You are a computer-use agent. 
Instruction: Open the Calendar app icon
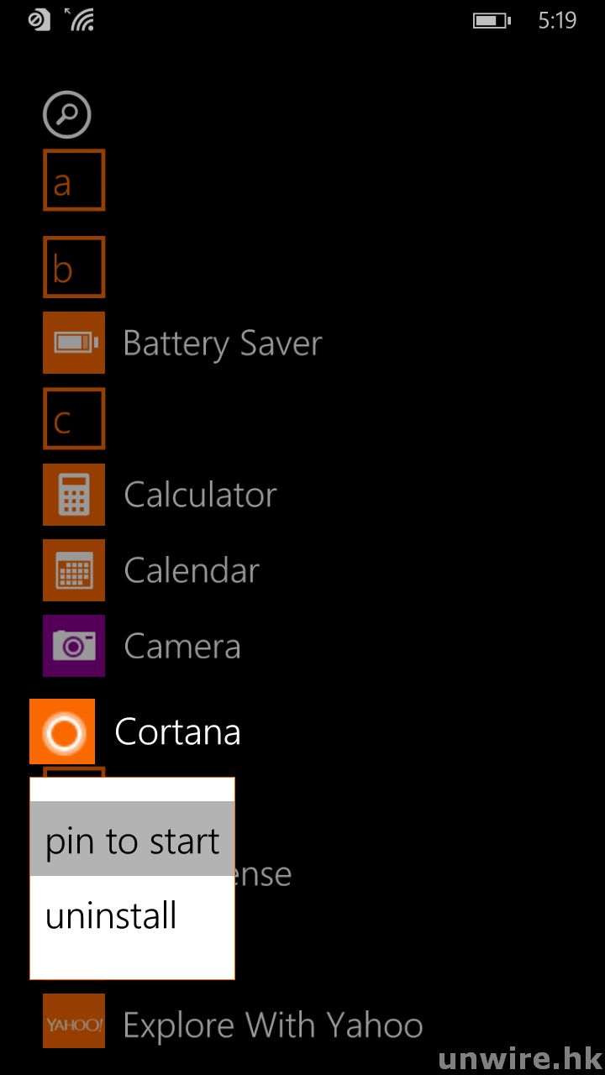(74, 570)
